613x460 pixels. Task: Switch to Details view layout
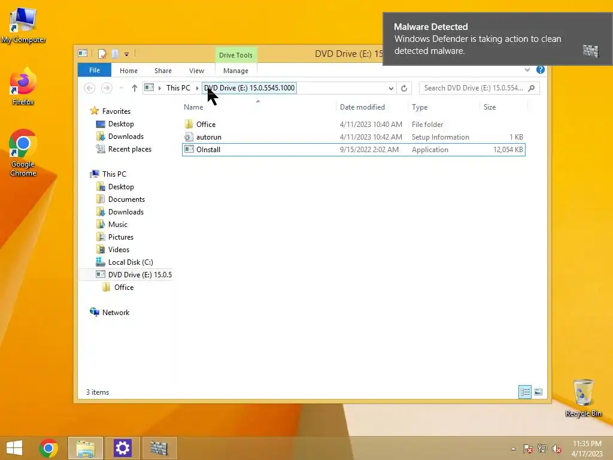click(x=524, y=392)
